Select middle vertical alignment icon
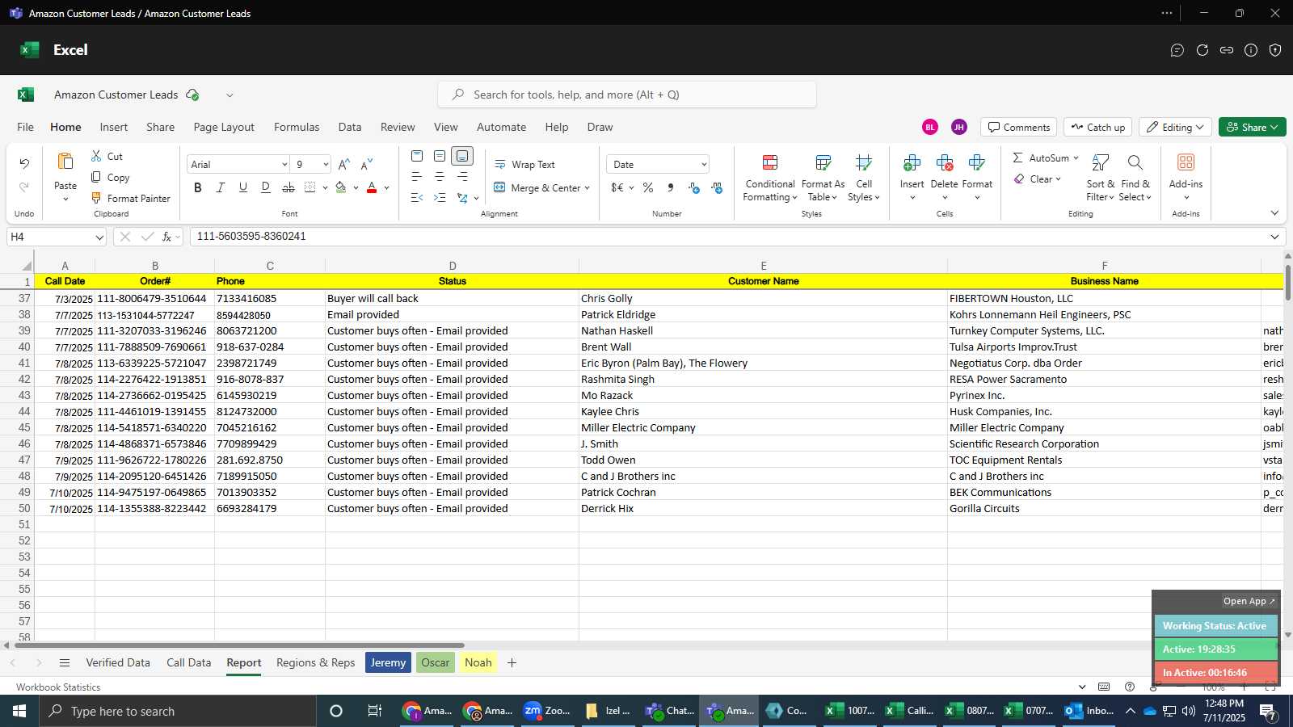Screen dimensions: 1293x727 pos(440,155)
